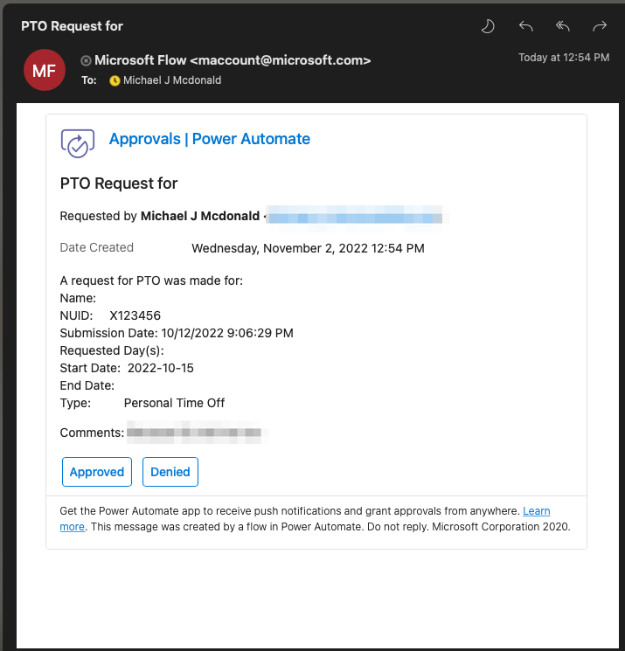Click sender Microsoft Flow address
Image resolution: width=625 pixels, height=651 pixels.
tap(233, 60)
